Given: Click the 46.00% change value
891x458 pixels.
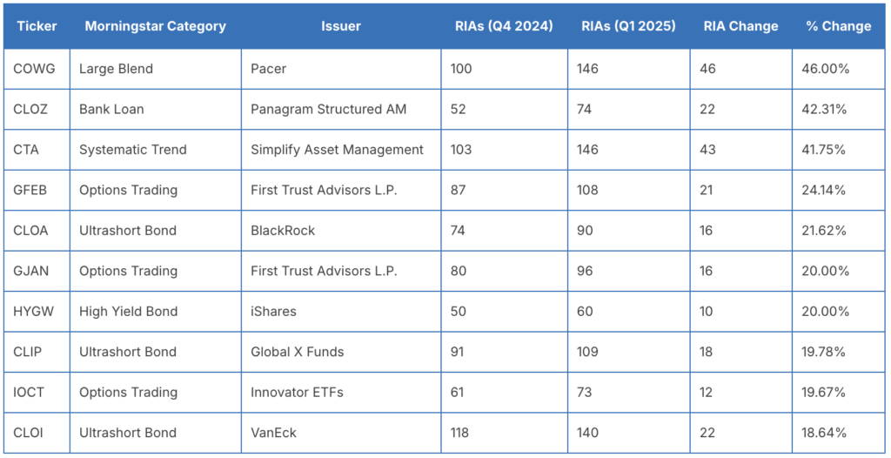Looking at the screenshot, I should click(x=825, y=69).
